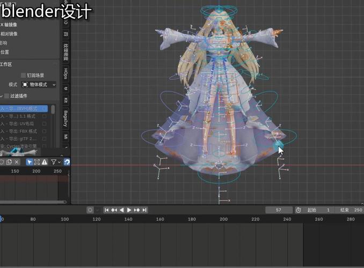The width and height of the screenshot is (364, 268).
Task: Open the filter dropdown arrow beside funnel
Action: tap(59, 162)
